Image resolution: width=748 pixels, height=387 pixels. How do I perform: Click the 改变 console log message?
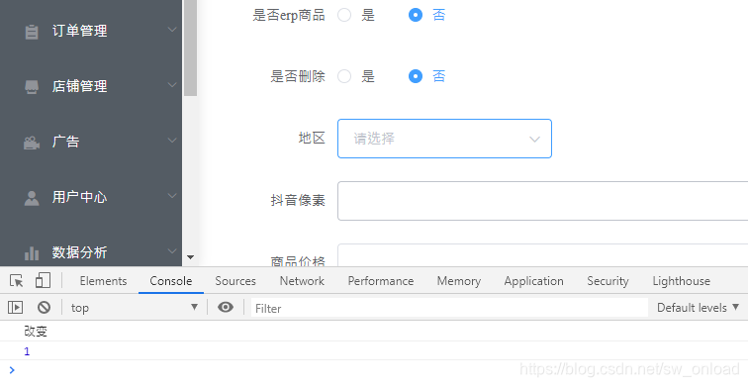point(36,332)
